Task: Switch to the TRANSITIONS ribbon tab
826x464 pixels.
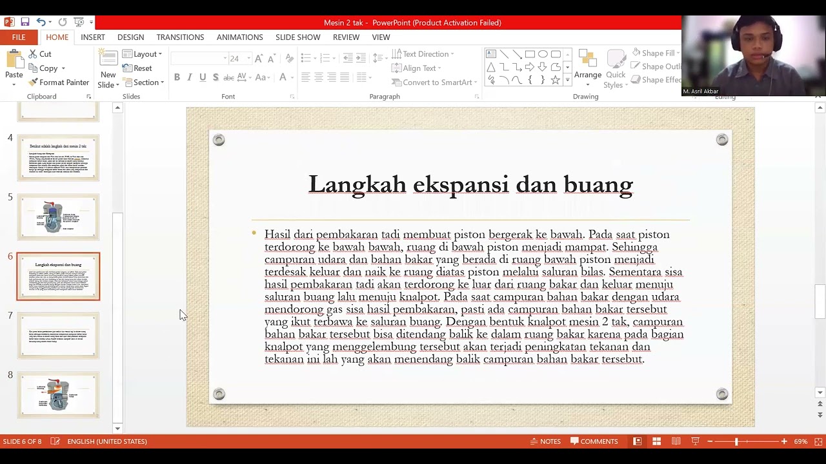Action: (x=180, y=37)
